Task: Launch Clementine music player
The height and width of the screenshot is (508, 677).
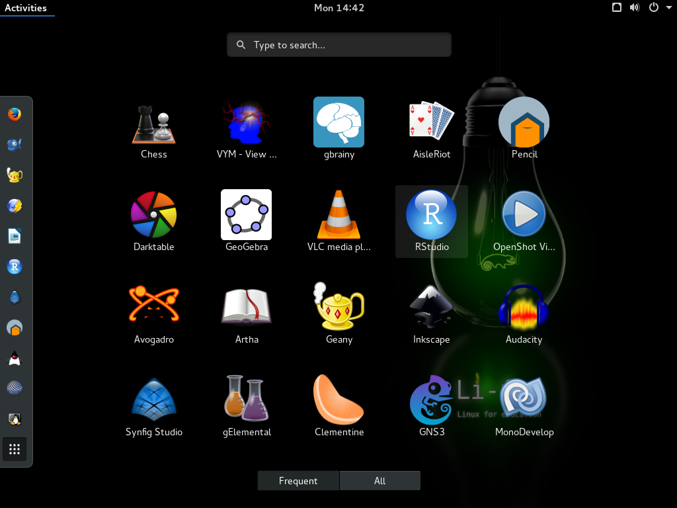Action: pos(338,401)
